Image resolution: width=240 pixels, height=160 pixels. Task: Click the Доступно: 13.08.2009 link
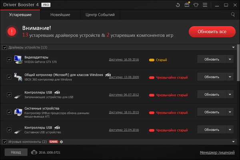pos(124,77)
